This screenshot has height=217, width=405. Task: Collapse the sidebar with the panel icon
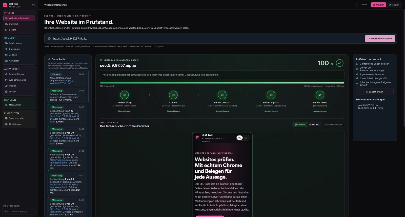point(33,5)
